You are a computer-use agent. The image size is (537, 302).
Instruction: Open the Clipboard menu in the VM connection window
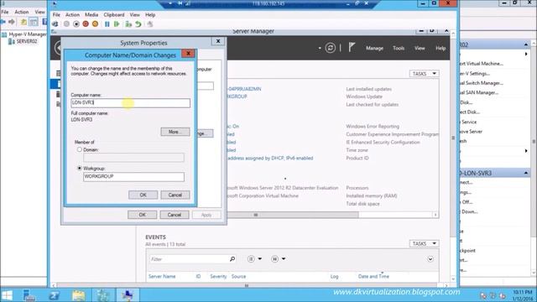coord(114,15)
